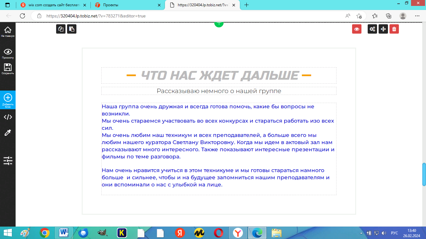View site information lock icon

(39, 16)
